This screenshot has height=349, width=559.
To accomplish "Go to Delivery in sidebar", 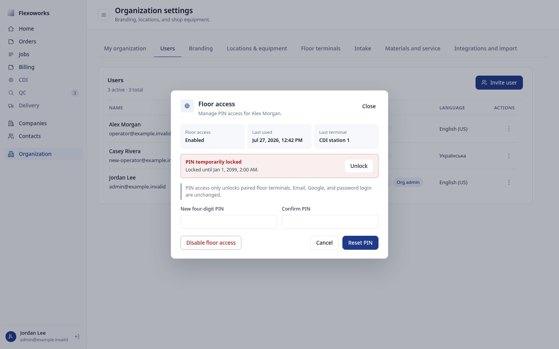I will [x=43, y=105].
